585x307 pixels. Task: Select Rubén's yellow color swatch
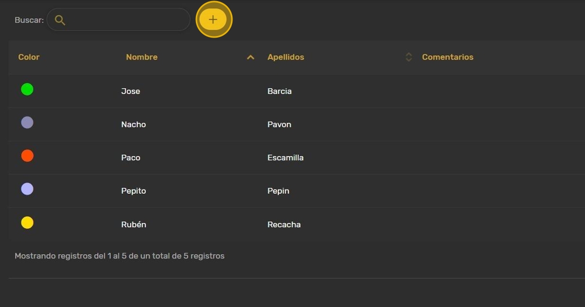27,223
